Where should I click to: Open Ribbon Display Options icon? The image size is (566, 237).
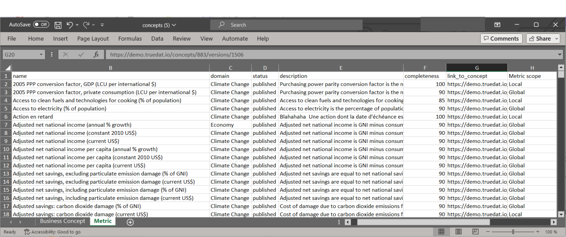pyautogui.click(x=497, y=25)
